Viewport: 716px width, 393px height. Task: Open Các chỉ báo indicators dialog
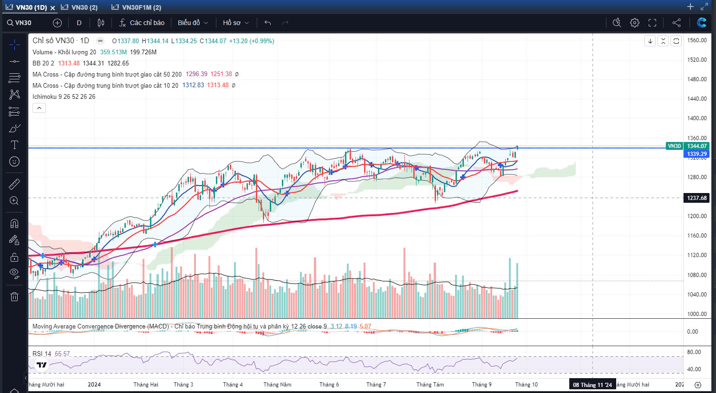(142, 23)
